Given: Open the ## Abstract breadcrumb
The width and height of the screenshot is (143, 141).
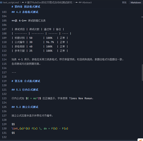Looking at the screenshot, I should (85, 3).
